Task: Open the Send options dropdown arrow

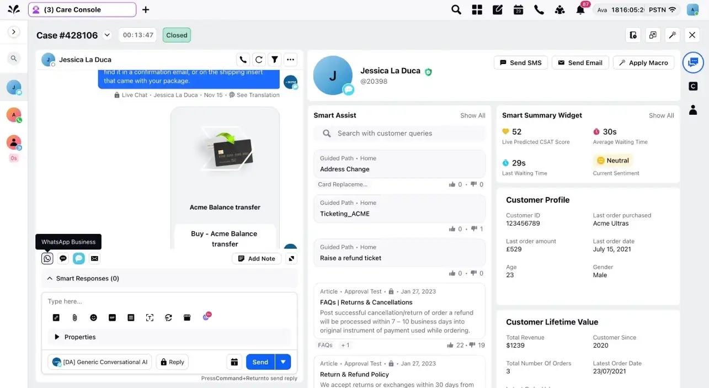Action: (x=283, y=362)
